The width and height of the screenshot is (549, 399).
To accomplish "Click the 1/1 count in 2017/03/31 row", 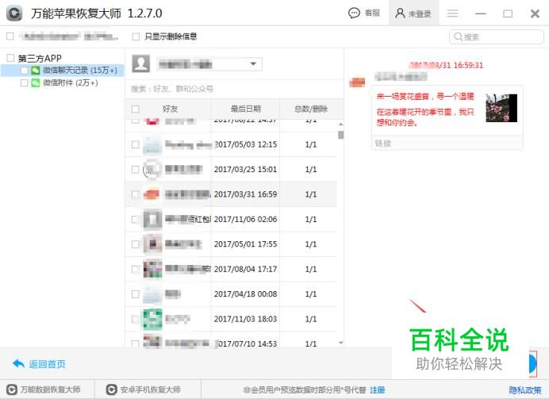I will 311,194.
